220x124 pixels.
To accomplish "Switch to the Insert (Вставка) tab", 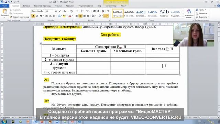I will (26, 6).
